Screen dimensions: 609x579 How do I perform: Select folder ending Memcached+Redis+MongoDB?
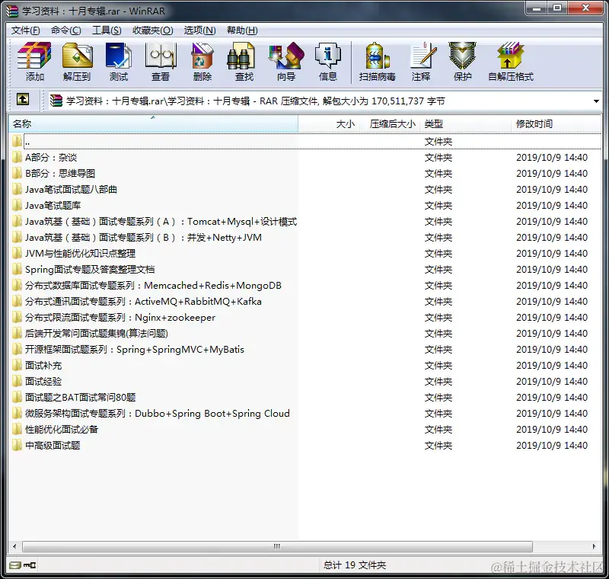coord(153,286)
